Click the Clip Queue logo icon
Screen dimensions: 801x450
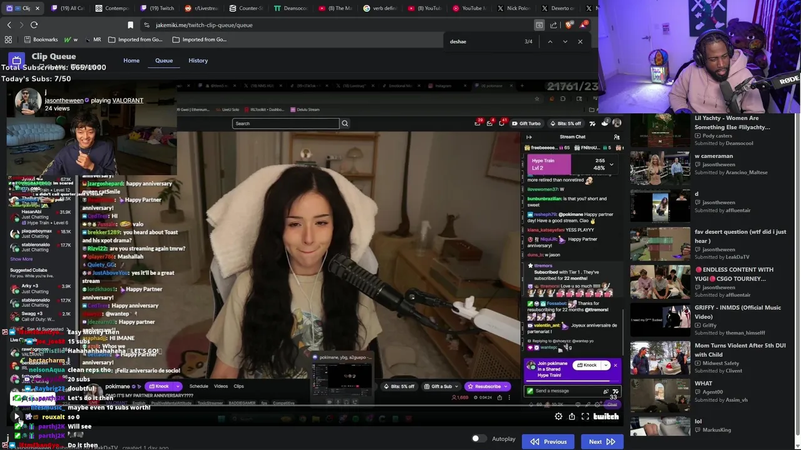[x=16, y=60]
